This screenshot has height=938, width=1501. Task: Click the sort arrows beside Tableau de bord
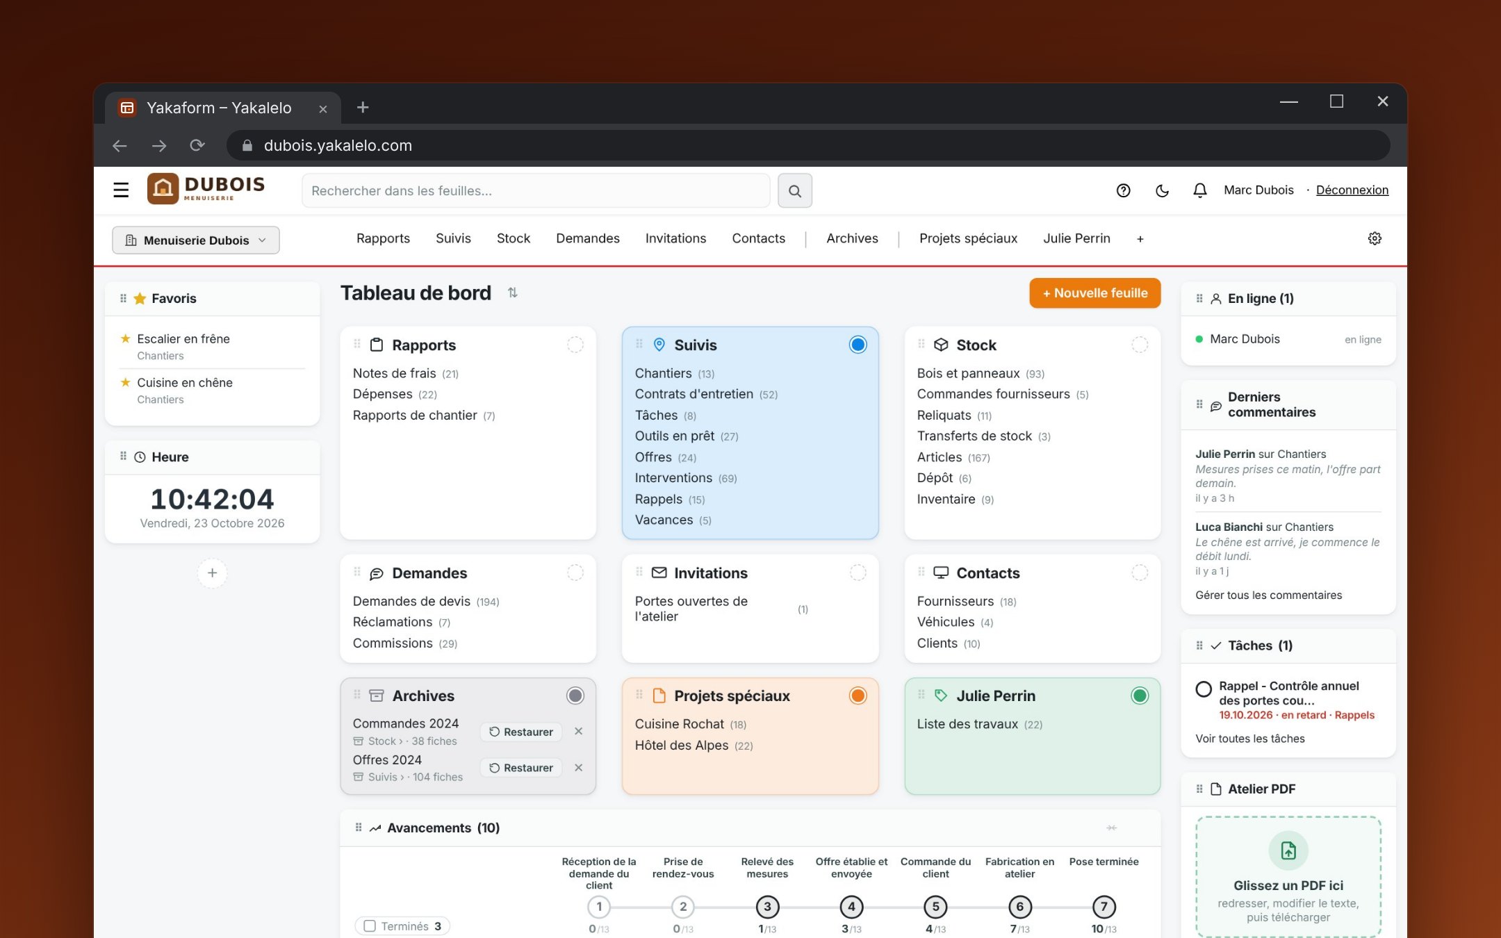coord(513,293)
